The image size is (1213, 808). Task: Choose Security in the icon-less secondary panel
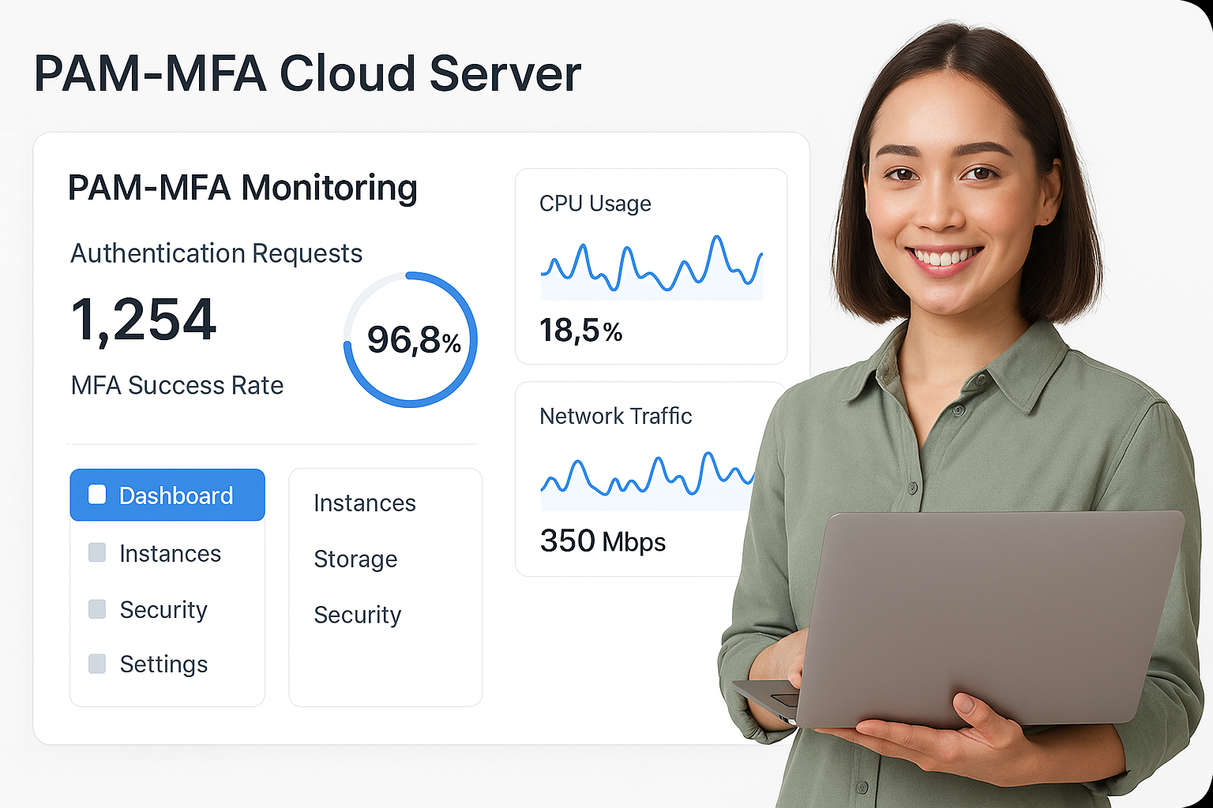(x=357, y=615)
